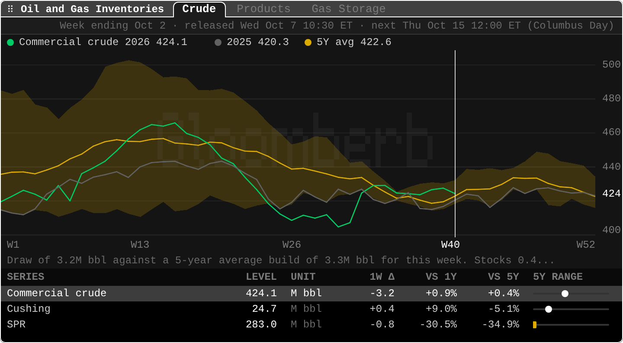Click the 5Y RANGE column header
The width and height of the screenshot is (623, 343).
click(558, 277)
